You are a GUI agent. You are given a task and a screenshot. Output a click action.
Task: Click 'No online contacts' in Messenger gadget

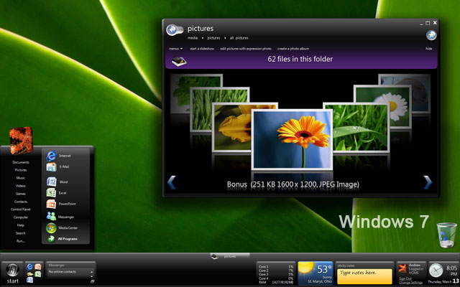pyautogui.click(x=63, y=272)
